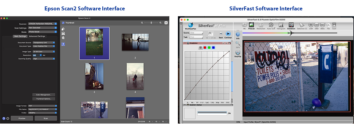Select the red channel in Gradation
354x134 pixels.
pyautogui.click(x=205, y=47)
